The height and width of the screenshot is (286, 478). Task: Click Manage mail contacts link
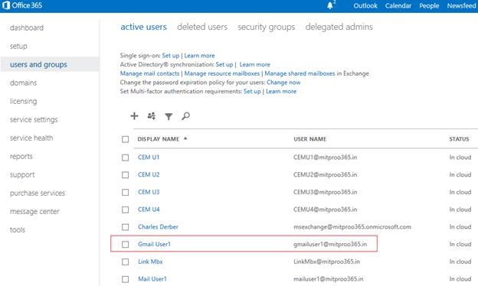coord(149,73)
